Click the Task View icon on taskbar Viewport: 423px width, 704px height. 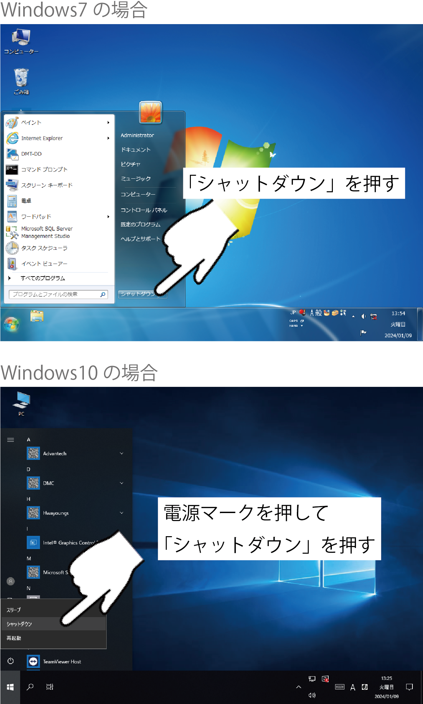coord(50,687)
